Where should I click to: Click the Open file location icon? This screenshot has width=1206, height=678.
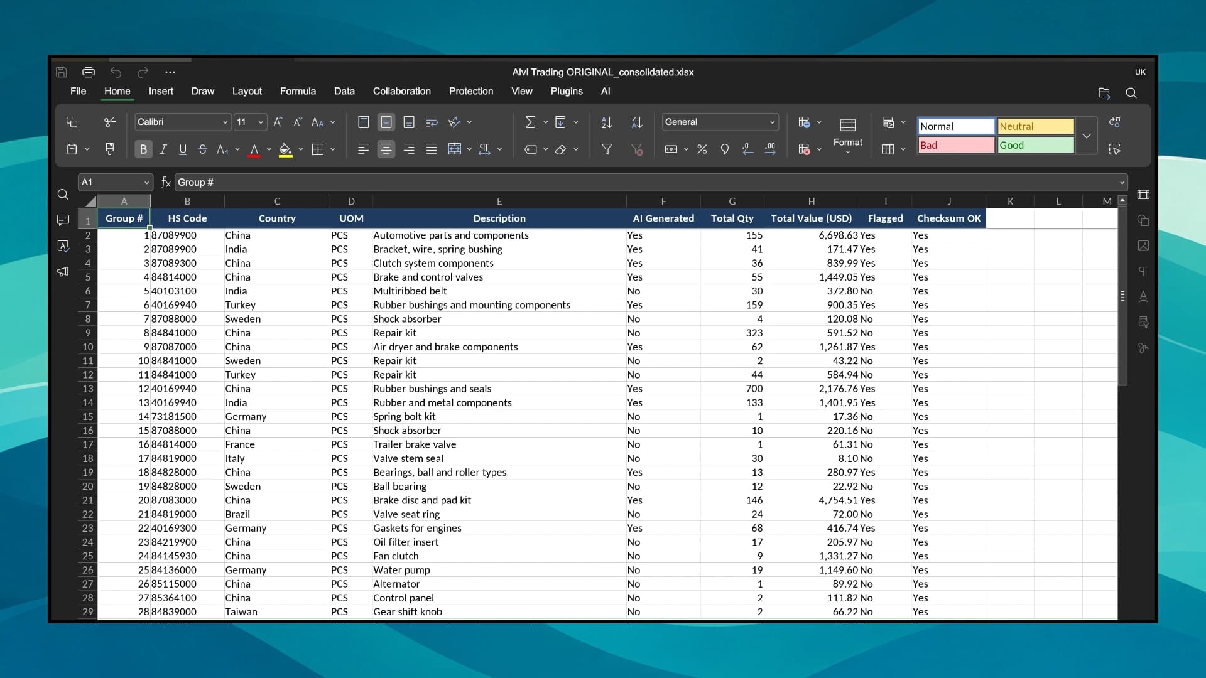[1104, 93]
